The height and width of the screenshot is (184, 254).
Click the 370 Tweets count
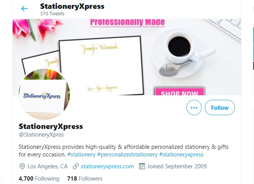[52, 14]
